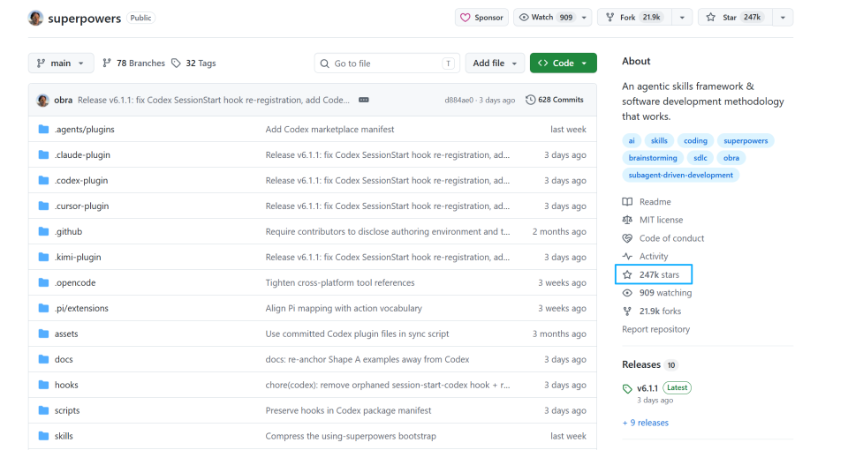Viewport: 848px width, 450px height.
Task: Open the main branch selector
Action: pos(61,64)
